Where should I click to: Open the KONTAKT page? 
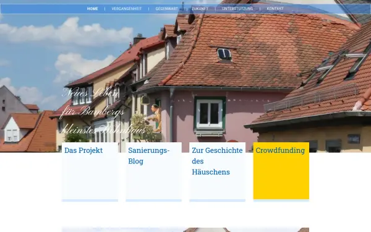(275, 9)
